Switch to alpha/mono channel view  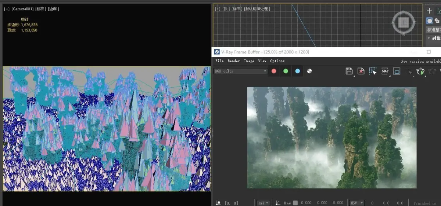tap(309, 71)
